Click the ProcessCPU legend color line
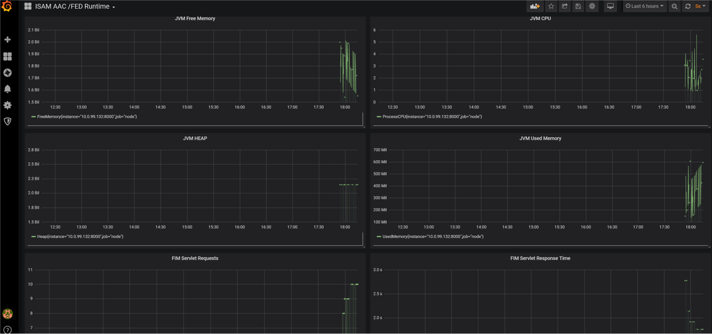712x334 pixels. pyautogui.click(x=379, y=117)
